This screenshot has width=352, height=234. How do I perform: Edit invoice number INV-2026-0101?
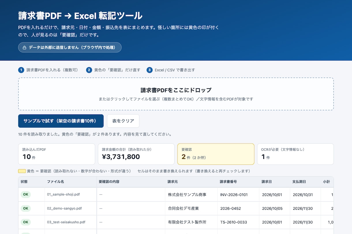[x=238, y=195]
